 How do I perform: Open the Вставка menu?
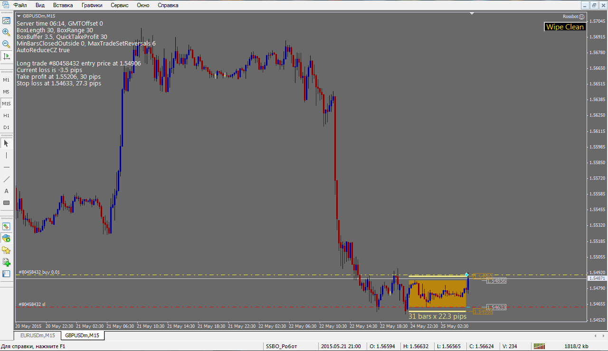63,5
